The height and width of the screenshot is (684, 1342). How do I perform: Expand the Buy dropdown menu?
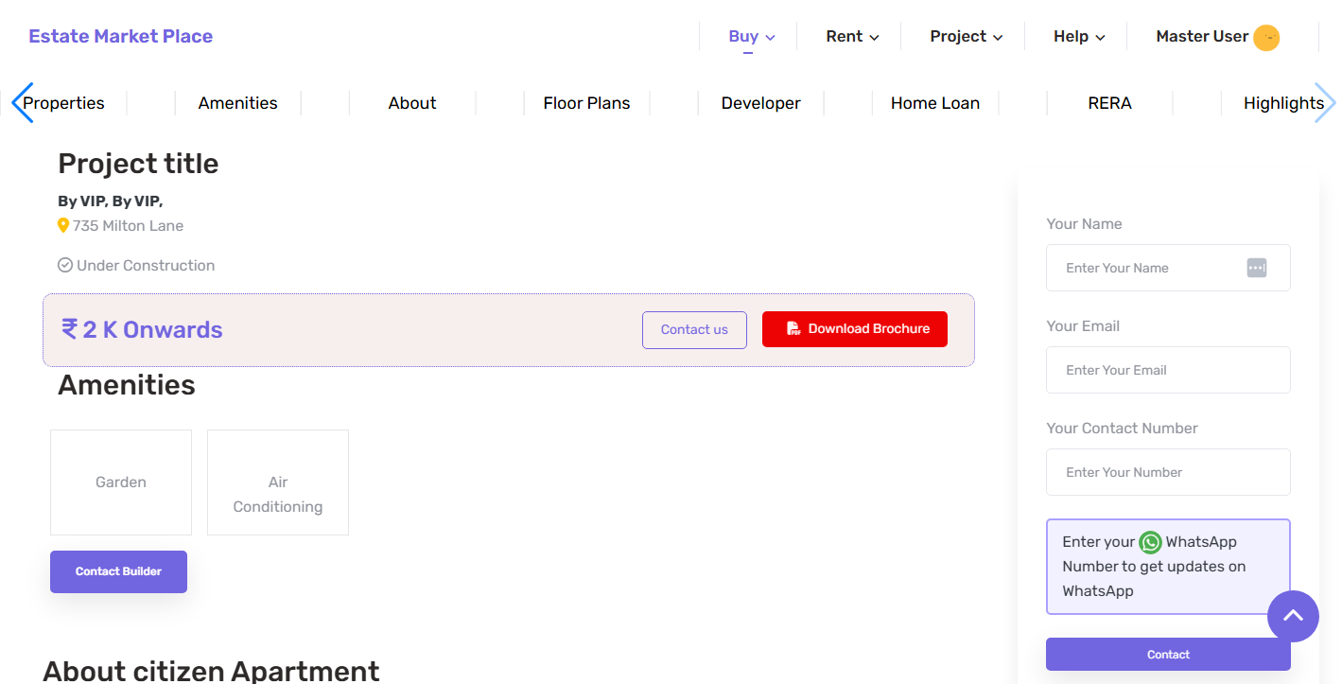751,37
